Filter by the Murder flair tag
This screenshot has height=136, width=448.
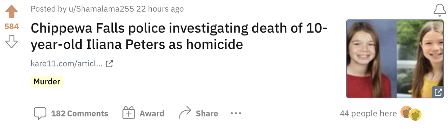coord(47,82)
